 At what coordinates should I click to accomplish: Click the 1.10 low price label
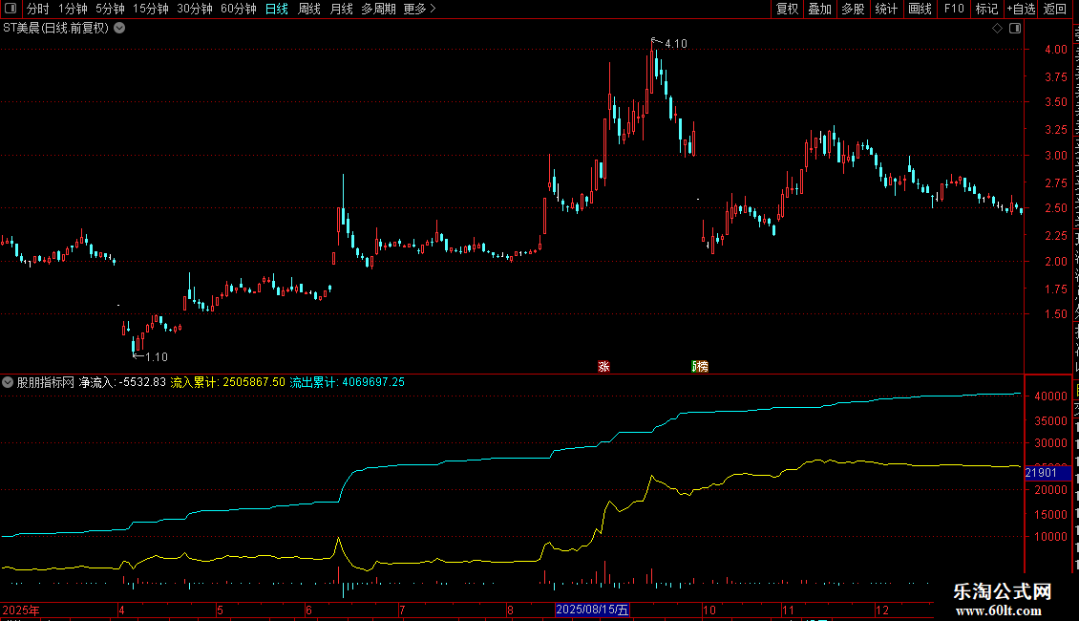[157, 356]
